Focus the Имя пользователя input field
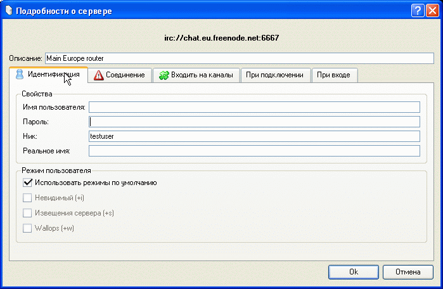This screenshot has height=289, width=443. (254, 106)
